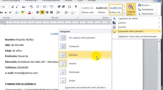Expand the styles gallery with More arrow
This screenshot has width=163, height=90.
click(x=124, y=13)
